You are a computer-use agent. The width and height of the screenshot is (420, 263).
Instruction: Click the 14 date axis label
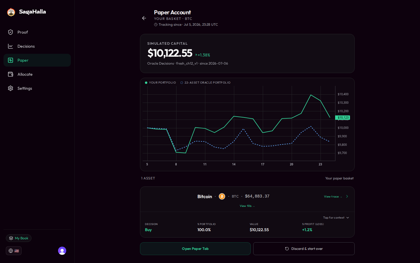coord(234,164)
